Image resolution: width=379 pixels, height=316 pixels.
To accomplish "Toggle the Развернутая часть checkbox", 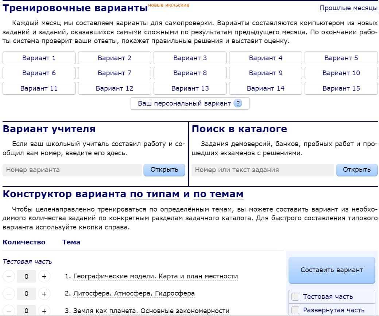I will (x=295, y=310).
